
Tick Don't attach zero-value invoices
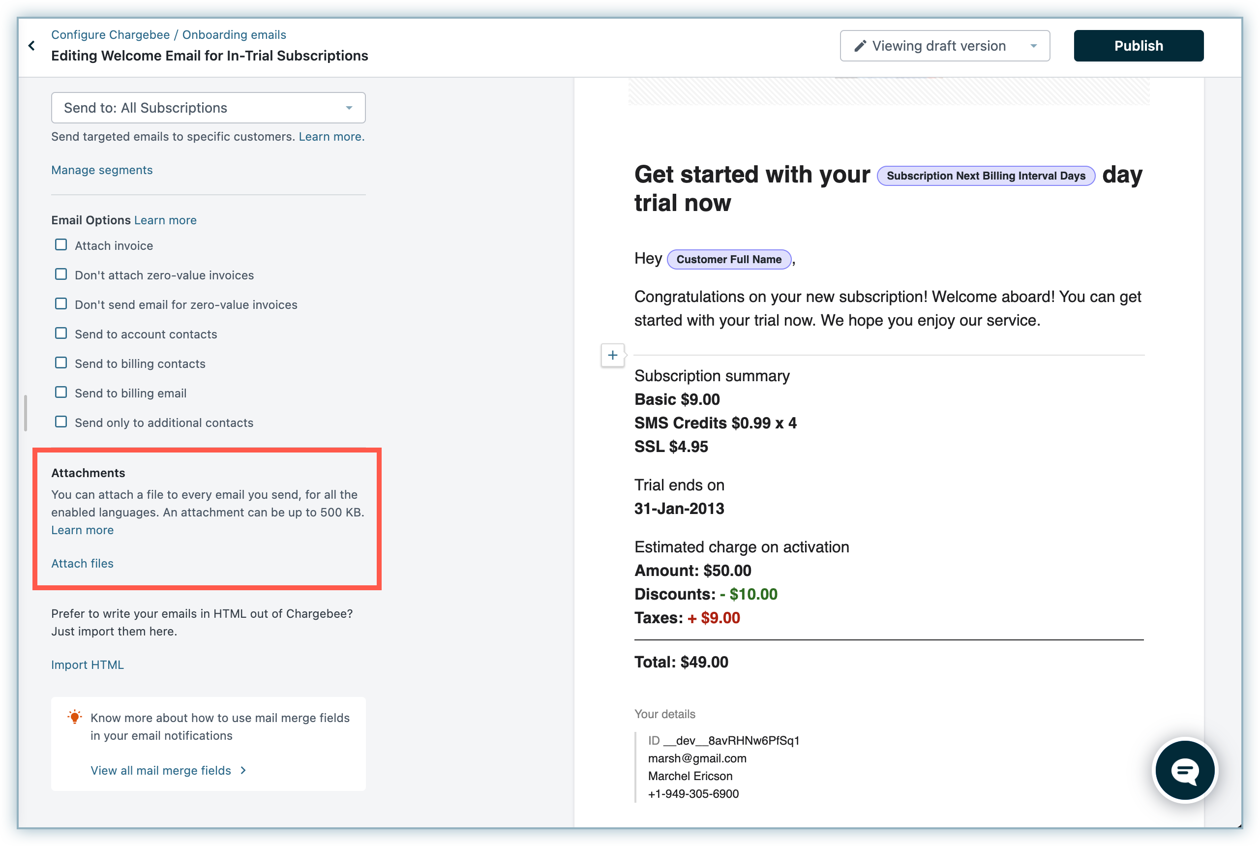click(x=61, y=274)
